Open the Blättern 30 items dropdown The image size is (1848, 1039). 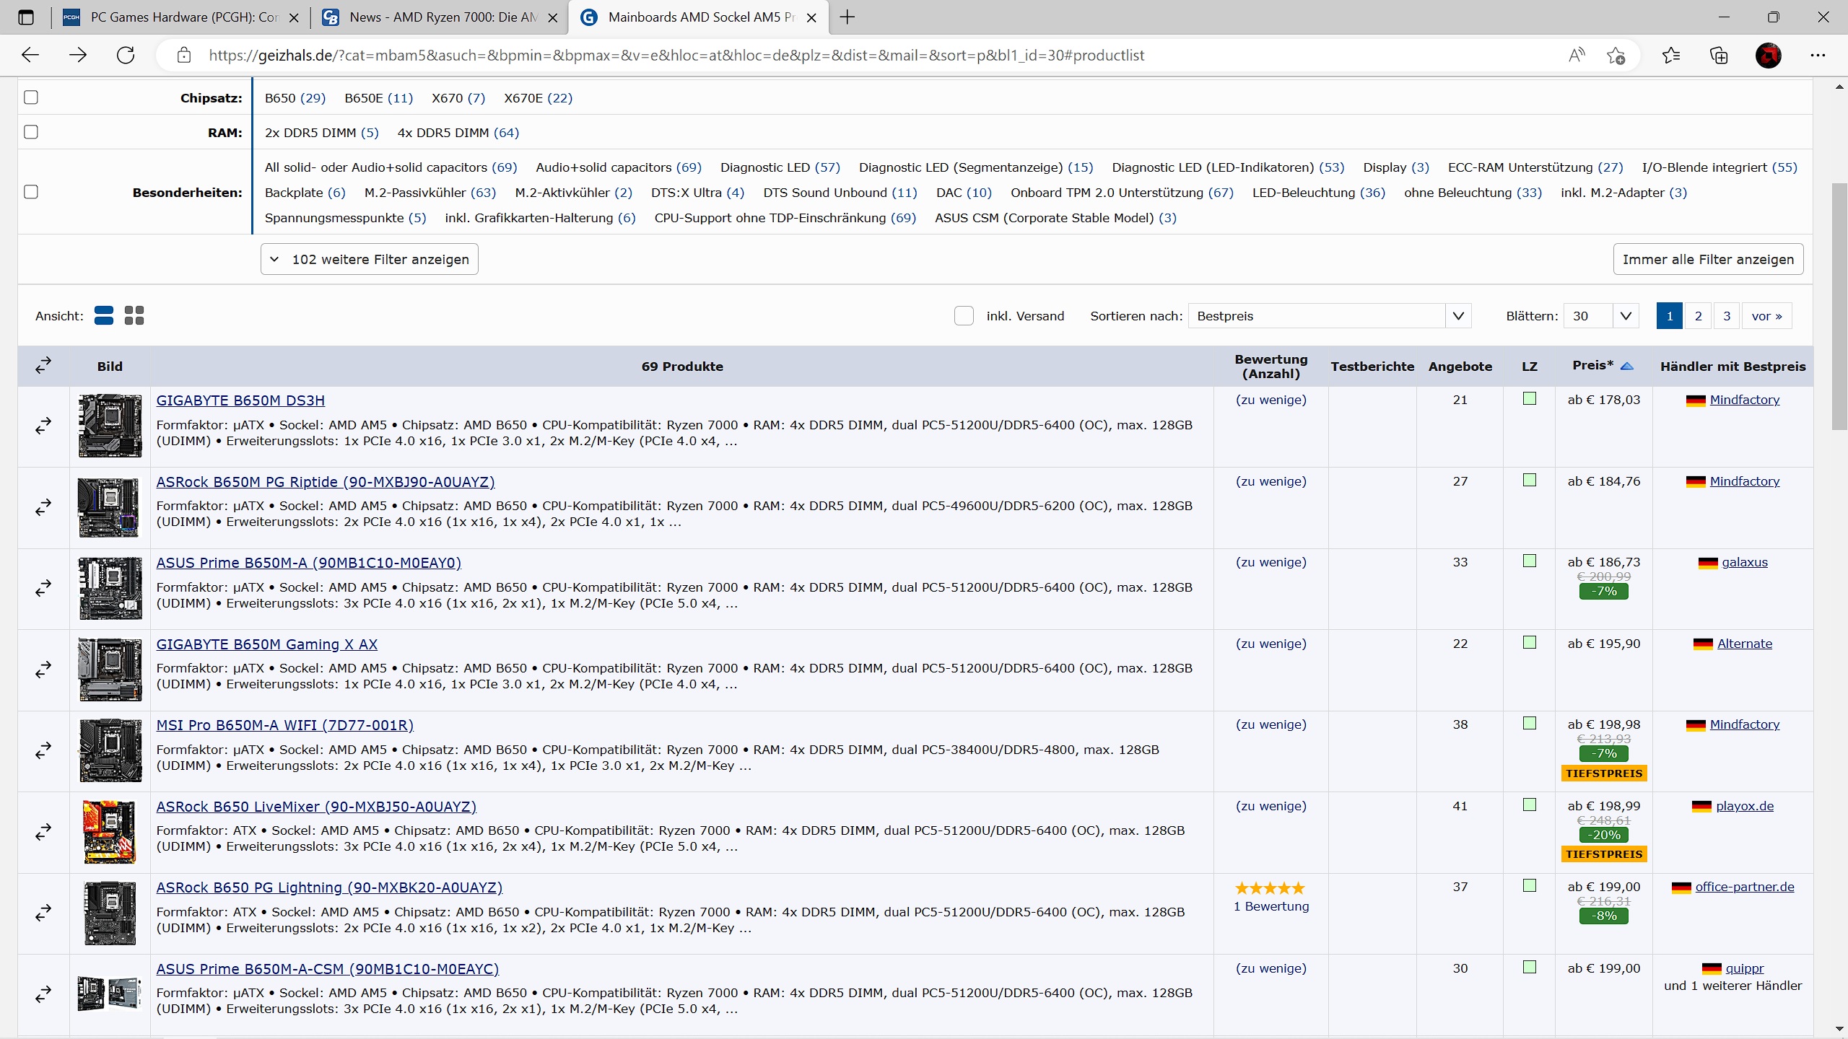click(1600, 316)
